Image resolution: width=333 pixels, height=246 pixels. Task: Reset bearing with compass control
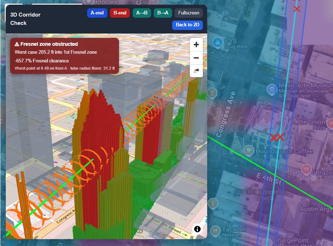196,71
